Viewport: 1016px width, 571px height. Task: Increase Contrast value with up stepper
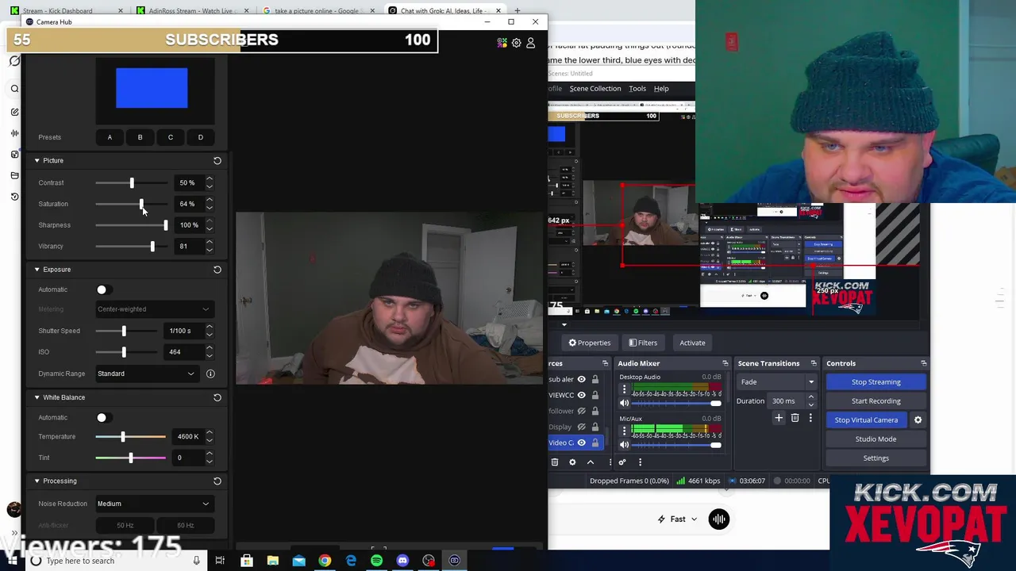[x=210, y=179]
